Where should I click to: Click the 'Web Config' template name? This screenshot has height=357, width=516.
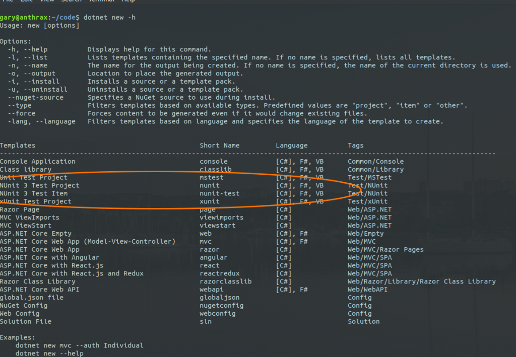20,314
